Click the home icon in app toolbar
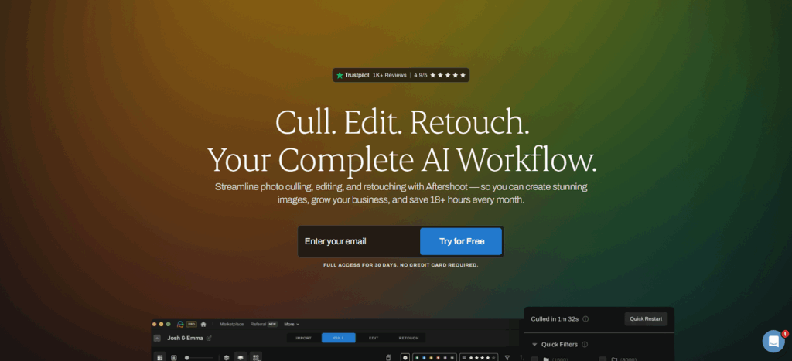Screen dimensions: 792x361 203,324
